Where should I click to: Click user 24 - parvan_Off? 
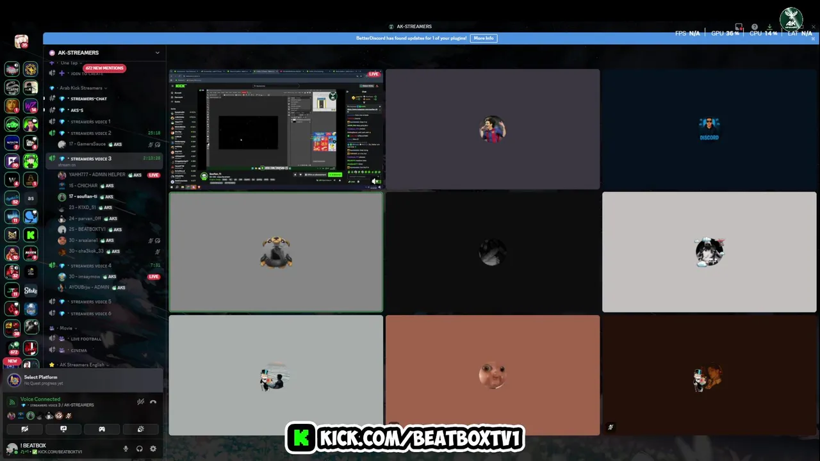pyautogui.click(x=109, y=218)
